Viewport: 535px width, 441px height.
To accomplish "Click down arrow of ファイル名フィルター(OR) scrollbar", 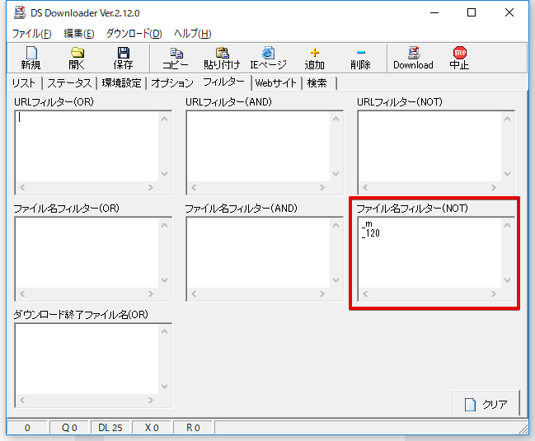I will pos(165,280).
